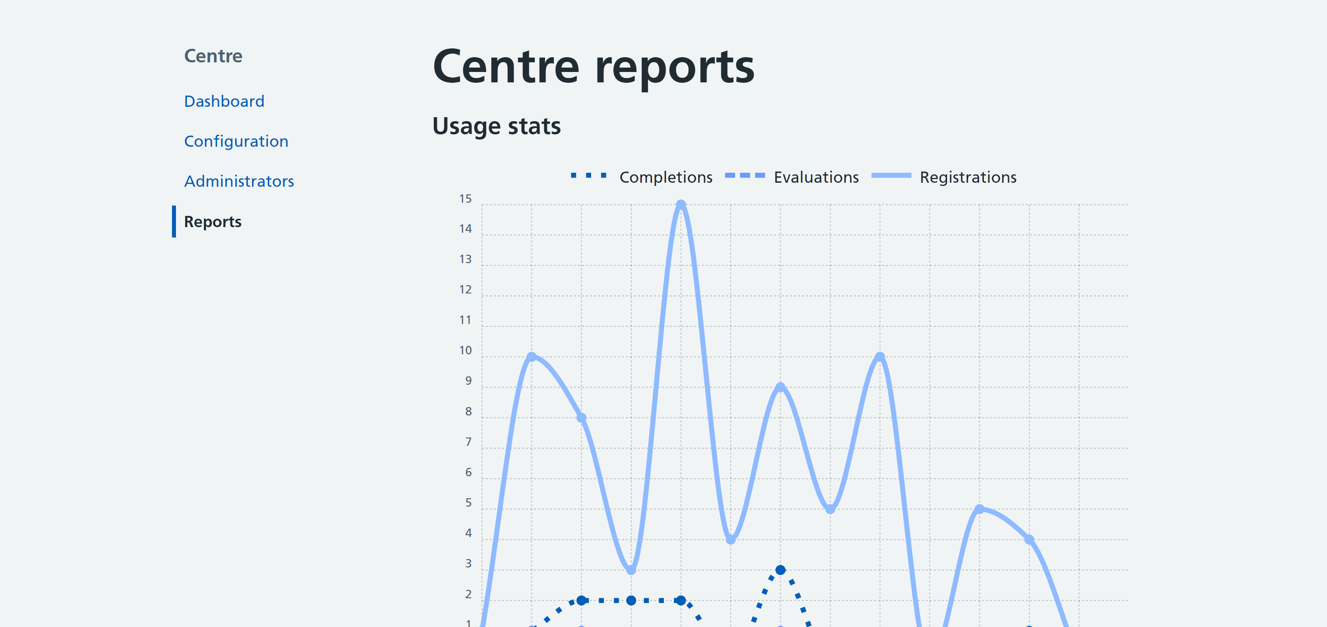Select the active Reports menu item
The width and height of the screenshot is (1327, 627).
pos(213,222)
